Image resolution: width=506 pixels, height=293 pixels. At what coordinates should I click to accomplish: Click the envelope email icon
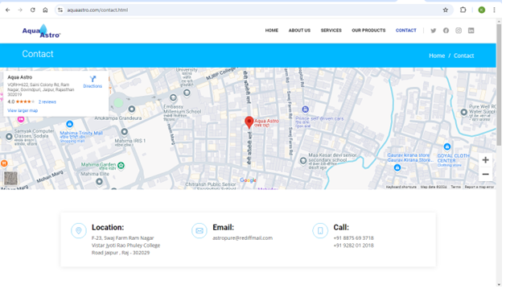[x=200, y=231]
